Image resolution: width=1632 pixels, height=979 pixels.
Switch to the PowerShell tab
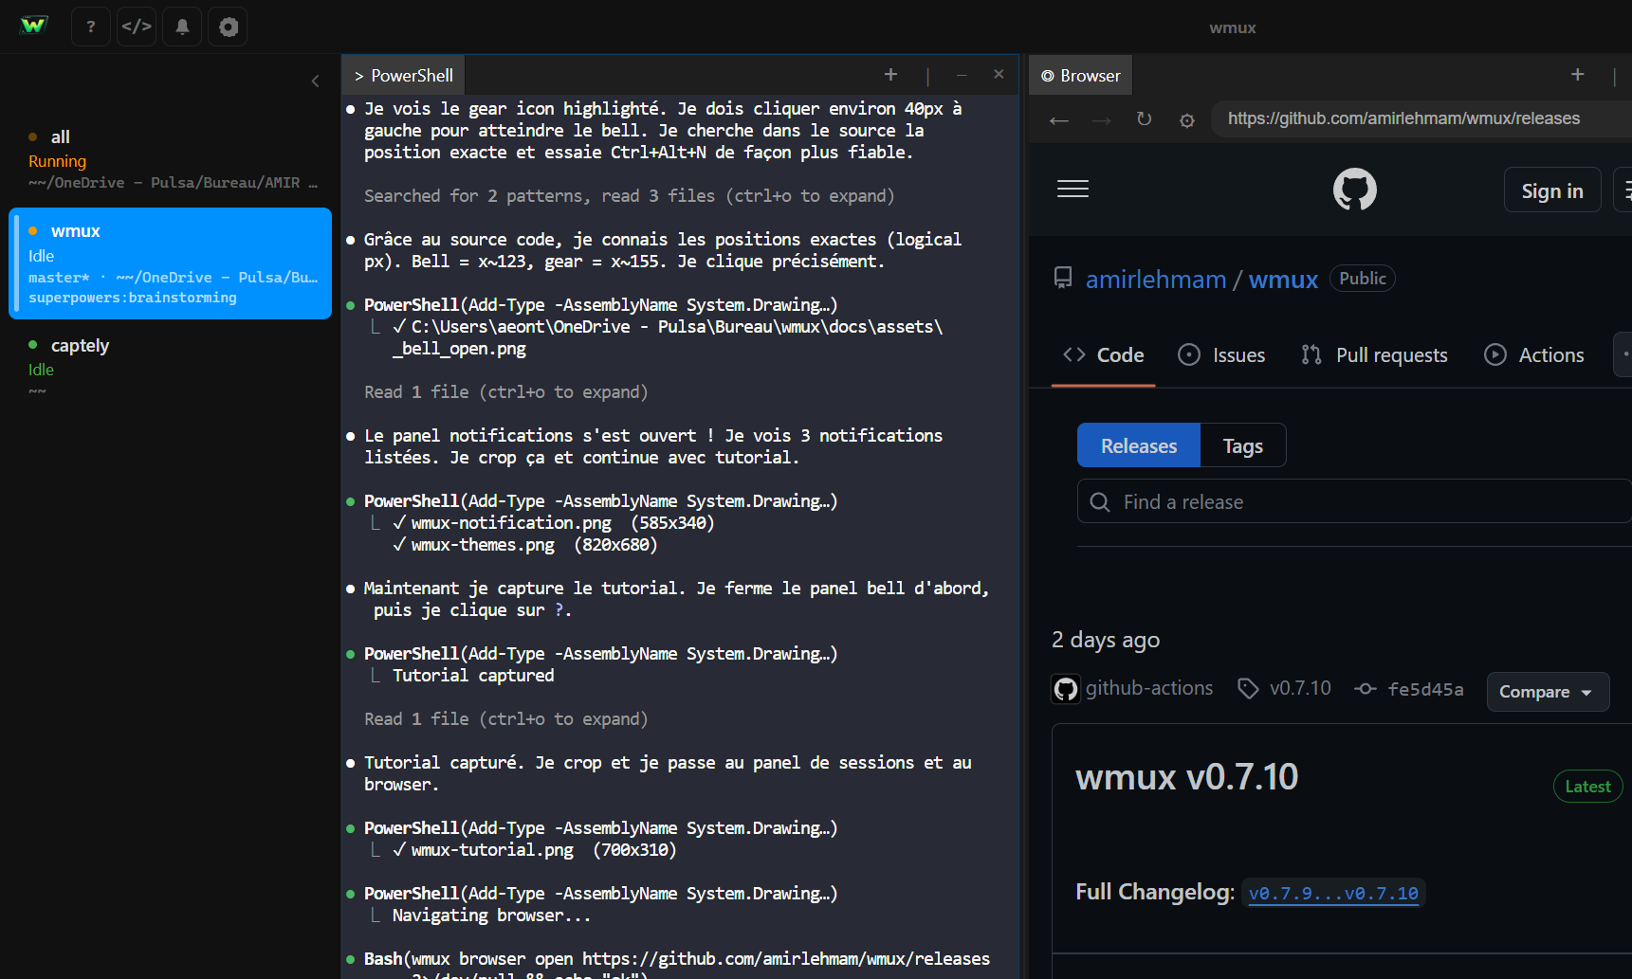404,76
